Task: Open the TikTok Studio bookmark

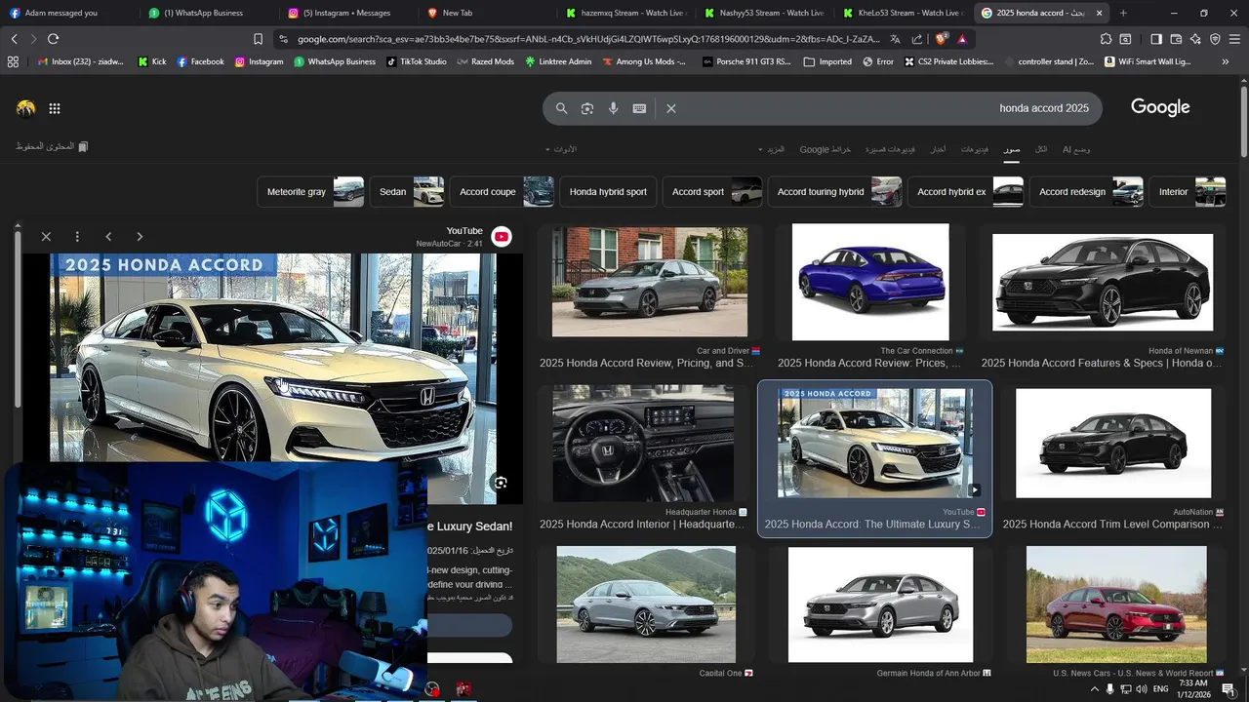Action: pos(416,61)
